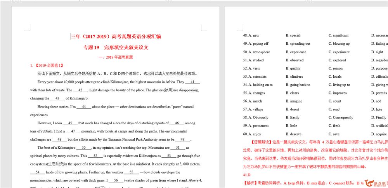Click option 'B. going back to'
This screenshot has width=388, height=188.
pyautogui.click(x=298, y=85)
